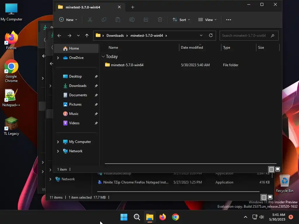Viewport: 299px width, 224px height.
Task: Open the New dropdown menu
Action: (x=68, y=20)
